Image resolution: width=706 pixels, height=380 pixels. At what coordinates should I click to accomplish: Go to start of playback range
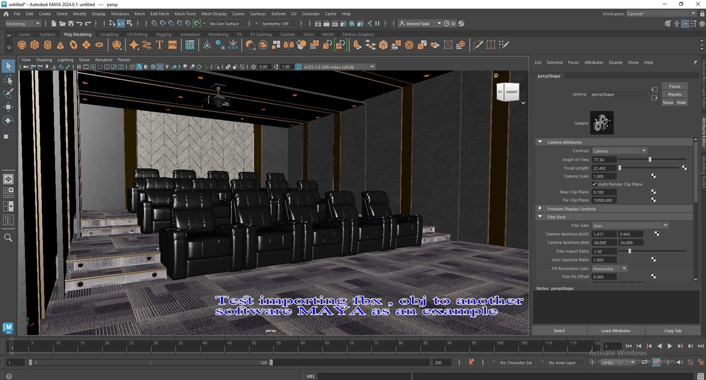click(628, 346)
